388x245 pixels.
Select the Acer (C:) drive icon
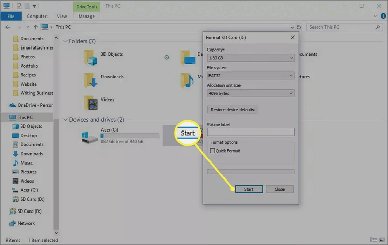[x=89, y=136]
